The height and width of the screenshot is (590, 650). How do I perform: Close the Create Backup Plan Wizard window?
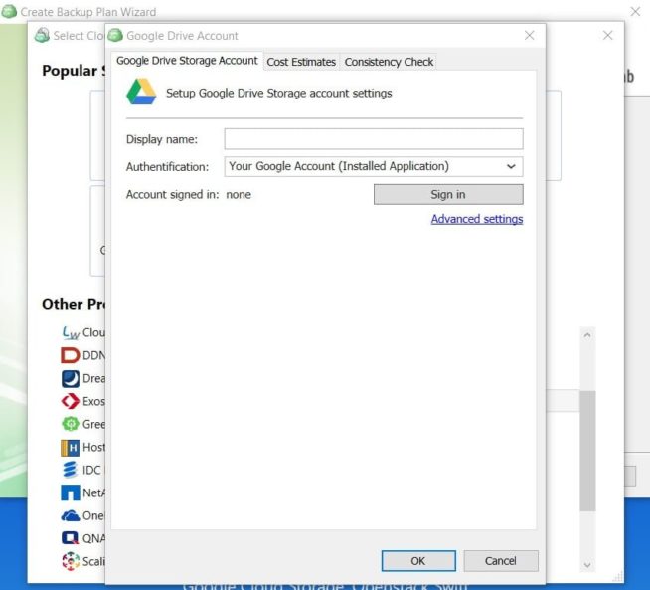point(635,12)
